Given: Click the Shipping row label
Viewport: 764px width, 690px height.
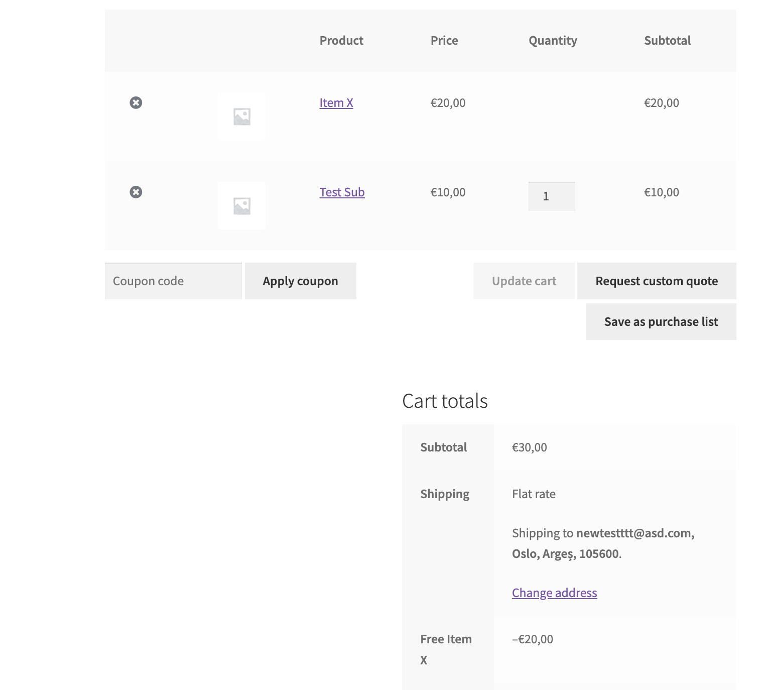Looking at the screenshot, I should 445,494.
